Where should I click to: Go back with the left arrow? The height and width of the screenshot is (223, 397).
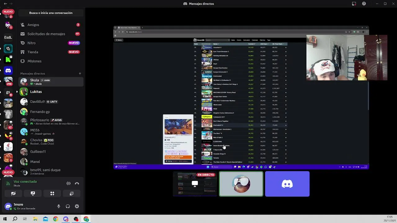point(5,4)
